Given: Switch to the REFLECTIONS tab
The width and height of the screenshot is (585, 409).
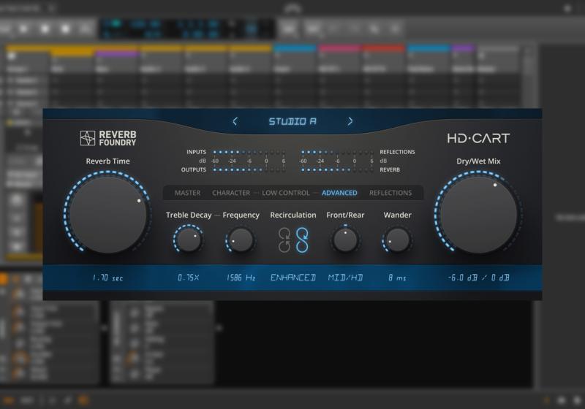Looking at the screenshot, I should click(390, 193).
